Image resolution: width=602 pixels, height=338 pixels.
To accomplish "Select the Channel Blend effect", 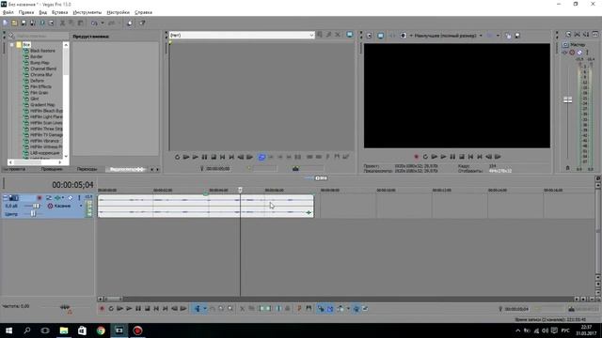I will pos(43,69).
